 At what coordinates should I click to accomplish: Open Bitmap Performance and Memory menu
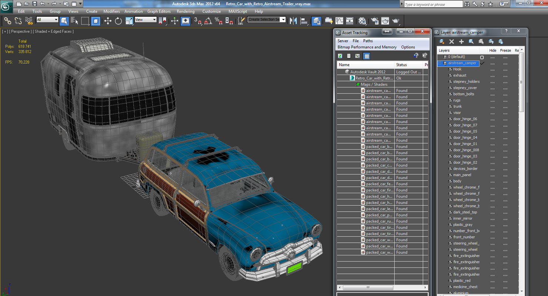[x=367, y=47]
